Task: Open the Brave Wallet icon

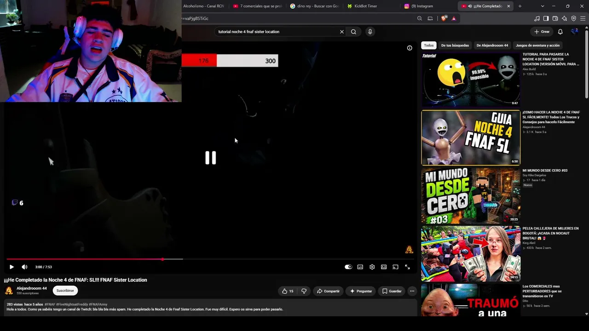Action: coord(555,18)
